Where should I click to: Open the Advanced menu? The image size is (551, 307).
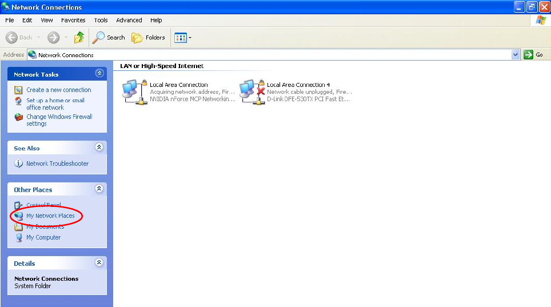pos(129,20)
